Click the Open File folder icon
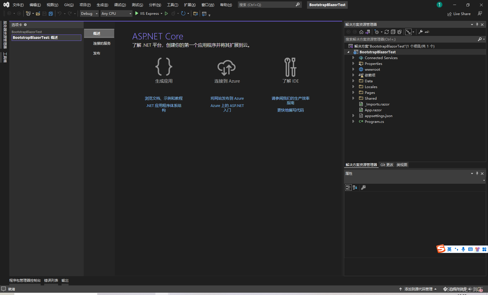This screenshot has height=295, width=488. click(x=38, y=14)
